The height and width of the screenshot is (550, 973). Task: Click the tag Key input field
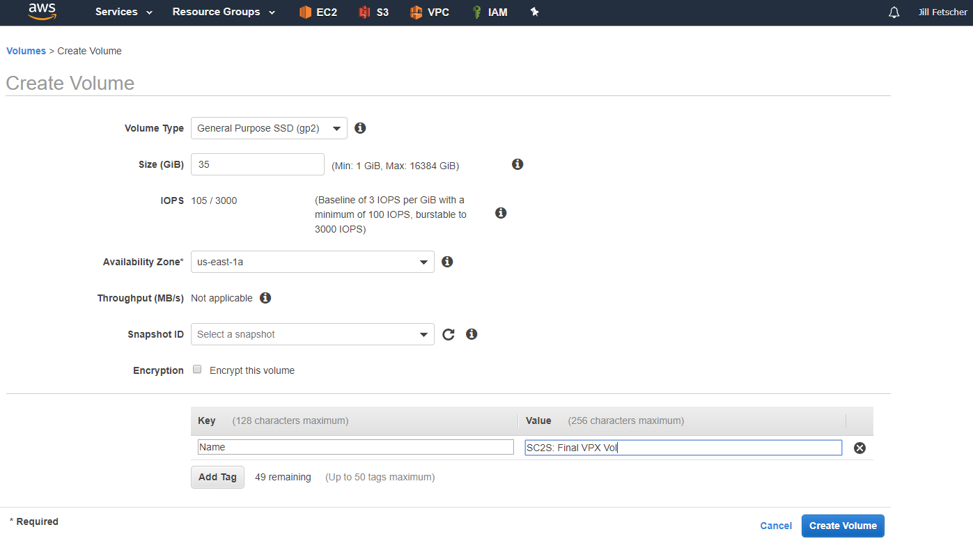(x=356, y=447)
